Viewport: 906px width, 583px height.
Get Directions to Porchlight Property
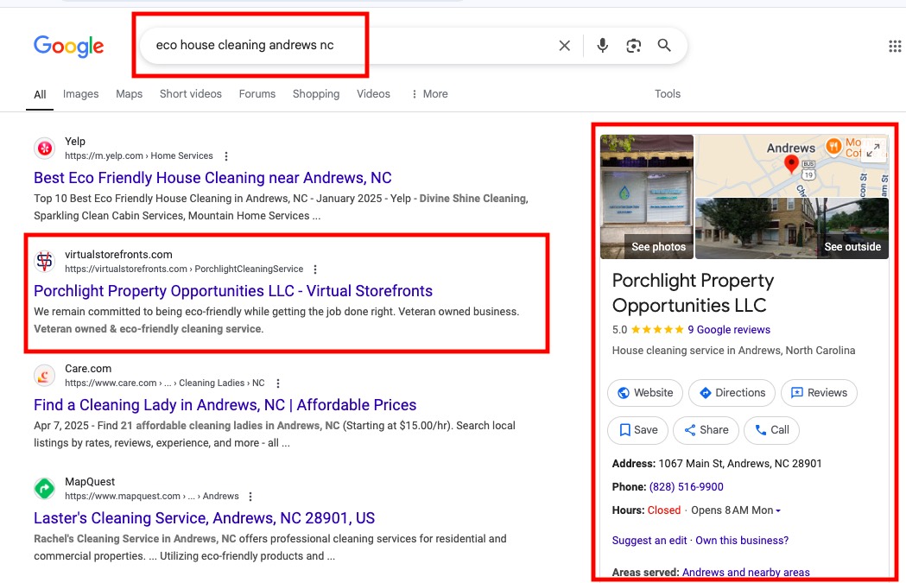[732, 393]
